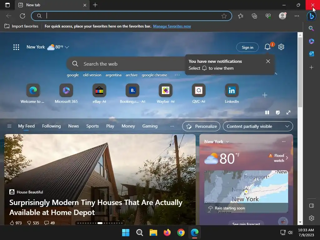The height and width of the screenshot is (240, 320).
Task: Open the app launcher grid icon
Action: coord(16,47)
